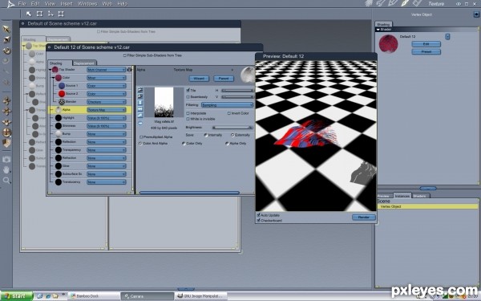Select the Scale tool in the left toolbar
This screenshot has width=481, height=301.
click(x=6, y=39)
